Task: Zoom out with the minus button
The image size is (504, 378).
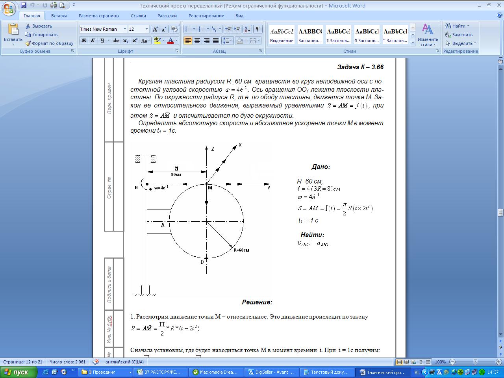Action: click(452, 362)
